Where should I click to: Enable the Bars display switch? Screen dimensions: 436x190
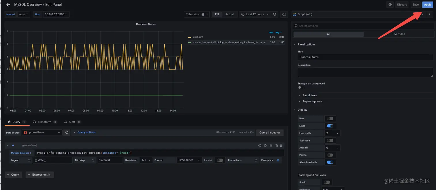(x=330, y=118)
